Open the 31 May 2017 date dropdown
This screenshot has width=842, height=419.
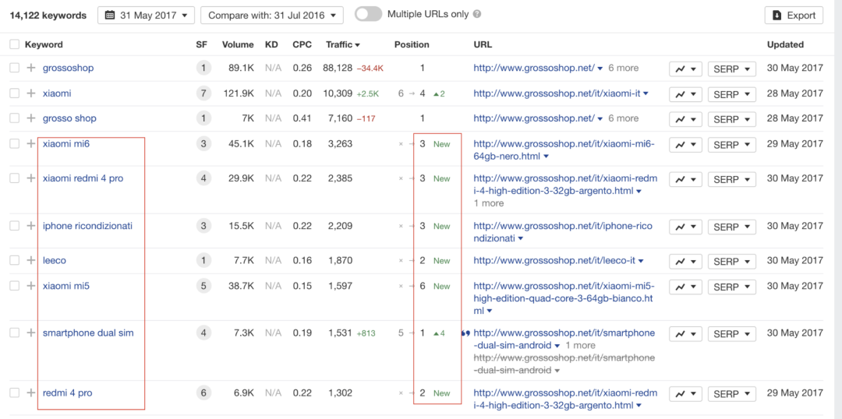[x=146, y=15]
